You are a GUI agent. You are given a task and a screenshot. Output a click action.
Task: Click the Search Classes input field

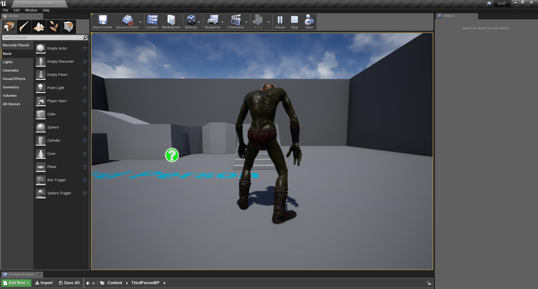[x=42, y=38]
